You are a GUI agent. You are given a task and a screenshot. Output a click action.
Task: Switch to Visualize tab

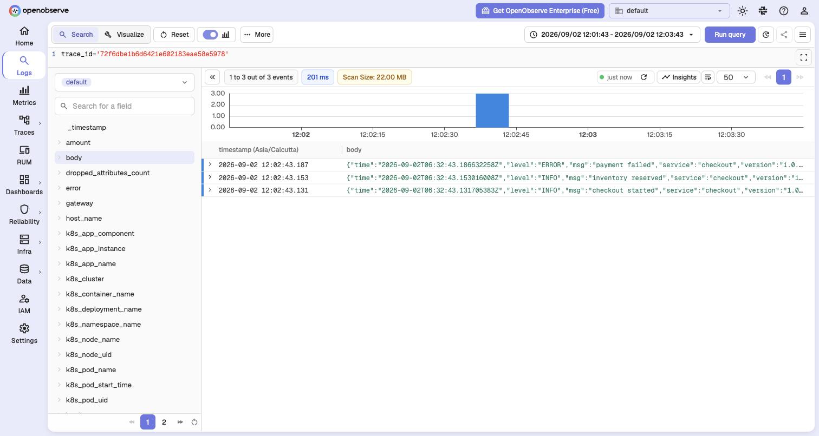point(124,35)
